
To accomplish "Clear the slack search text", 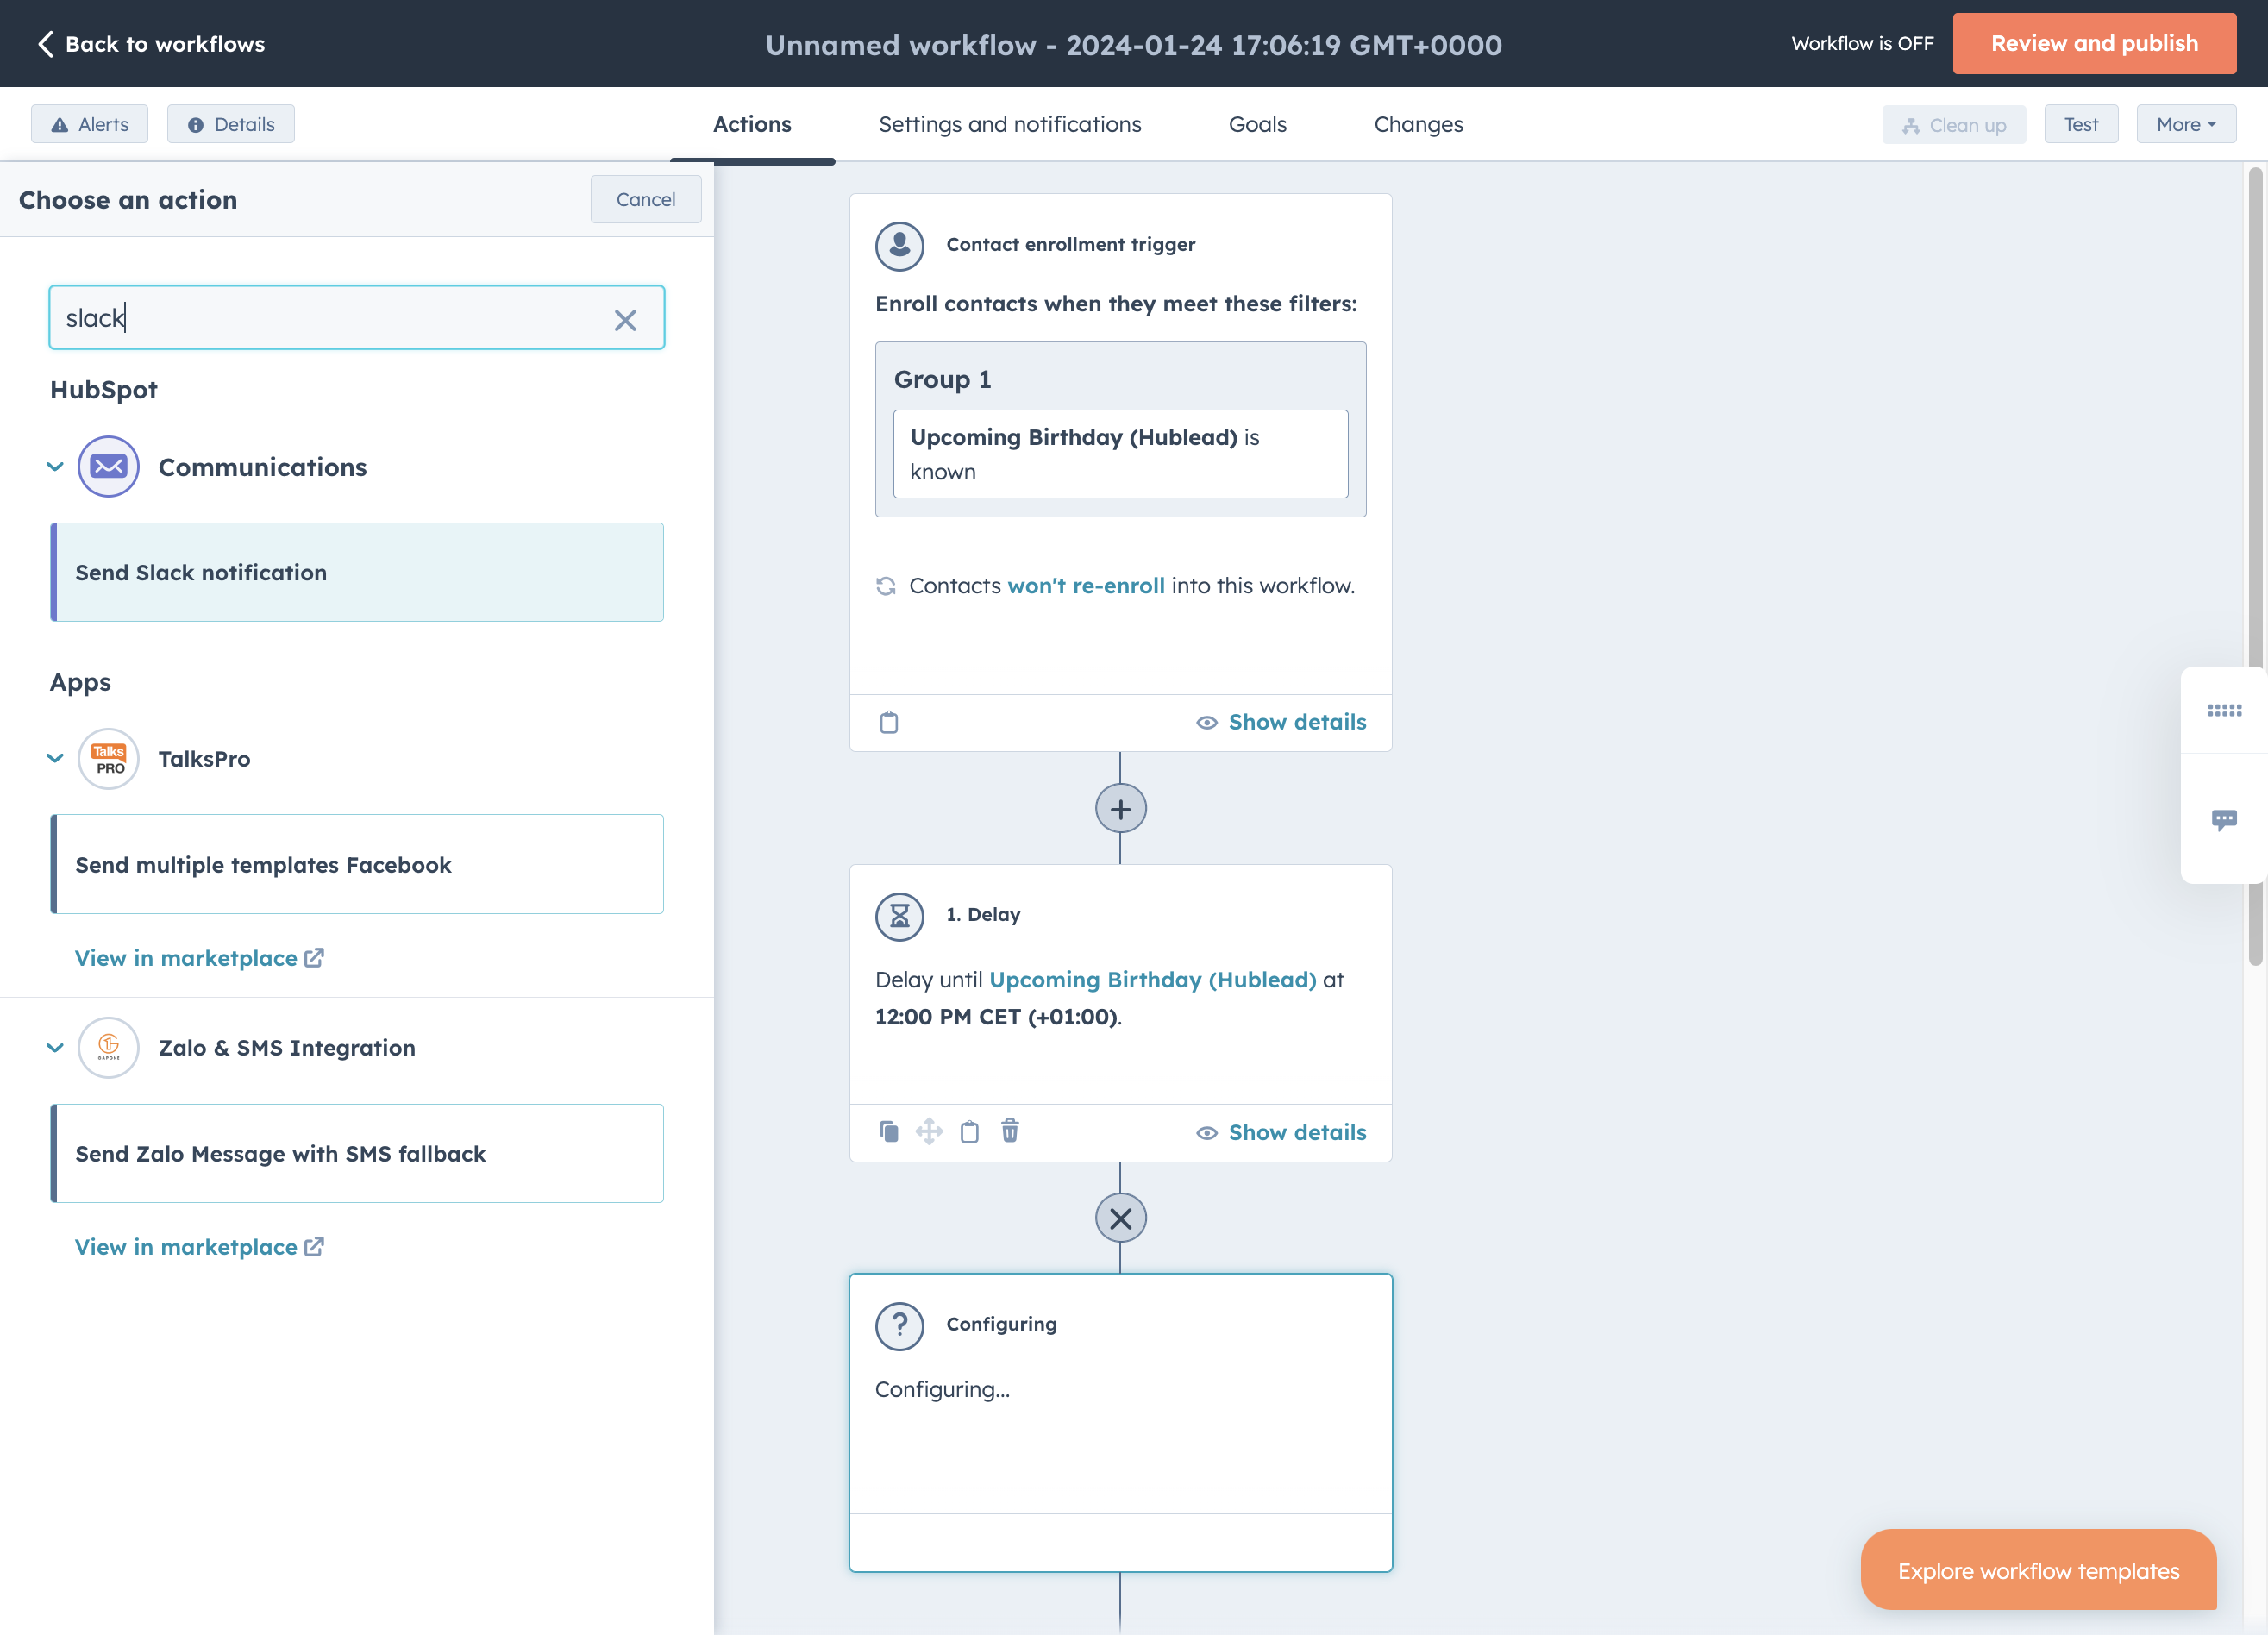I will point(625,320).
